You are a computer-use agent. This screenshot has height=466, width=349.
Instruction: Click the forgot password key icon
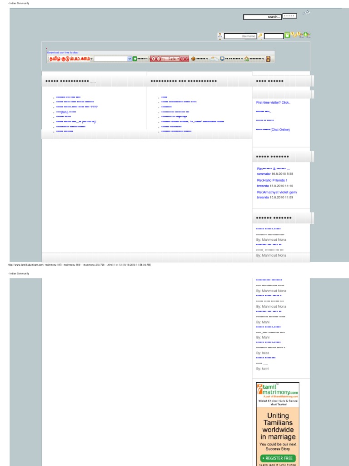coord(294,35)
